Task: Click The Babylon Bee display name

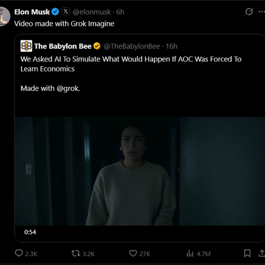Action: click(63, 46)
